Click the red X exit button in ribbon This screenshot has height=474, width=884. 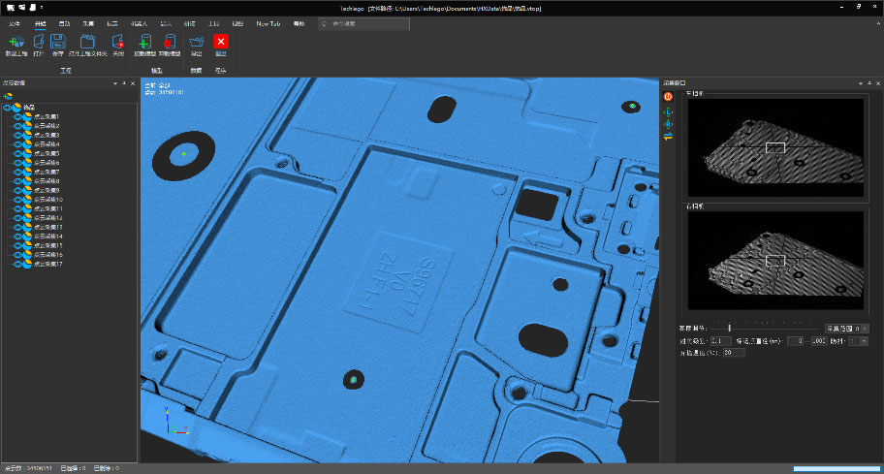coord(221,42)
